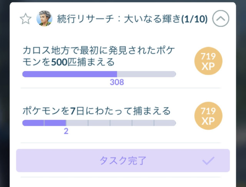Image resolution: width=246 pixels, height=187 pixels.
Task: Click fifth day segment of 7日 bar
Action: 121,123
